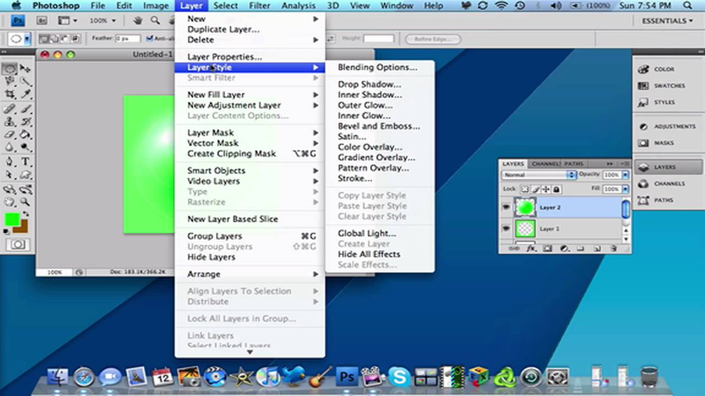The height and width of the screenshot is (396, 705).
Task: Select the Eyedropper tool
Action: (25, 94)
